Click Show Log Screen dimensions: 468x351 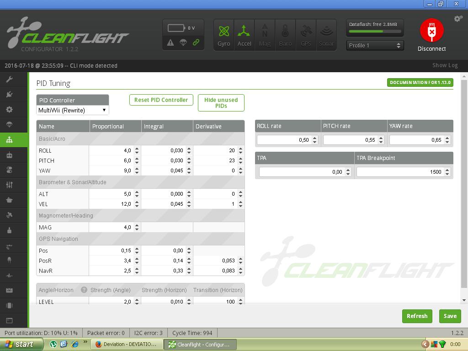point(445,65)
